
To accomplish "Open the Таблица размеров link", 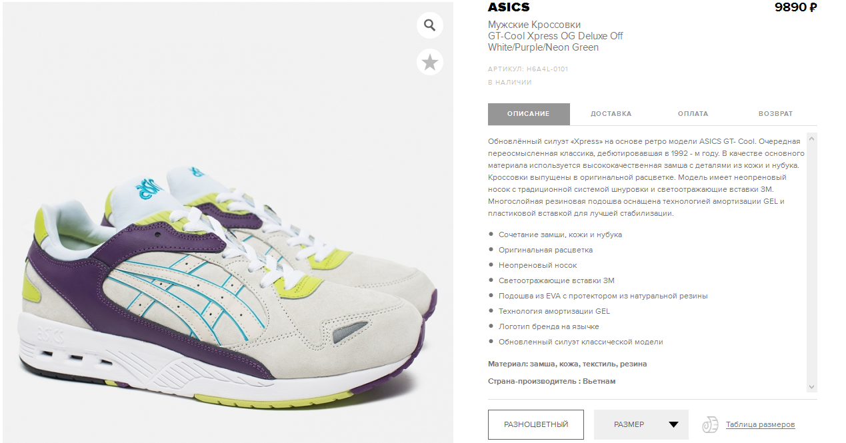I will (760, 424).
